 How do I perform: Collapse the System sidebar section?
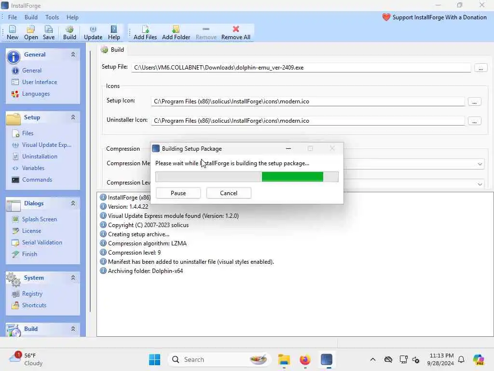point(73,278)
